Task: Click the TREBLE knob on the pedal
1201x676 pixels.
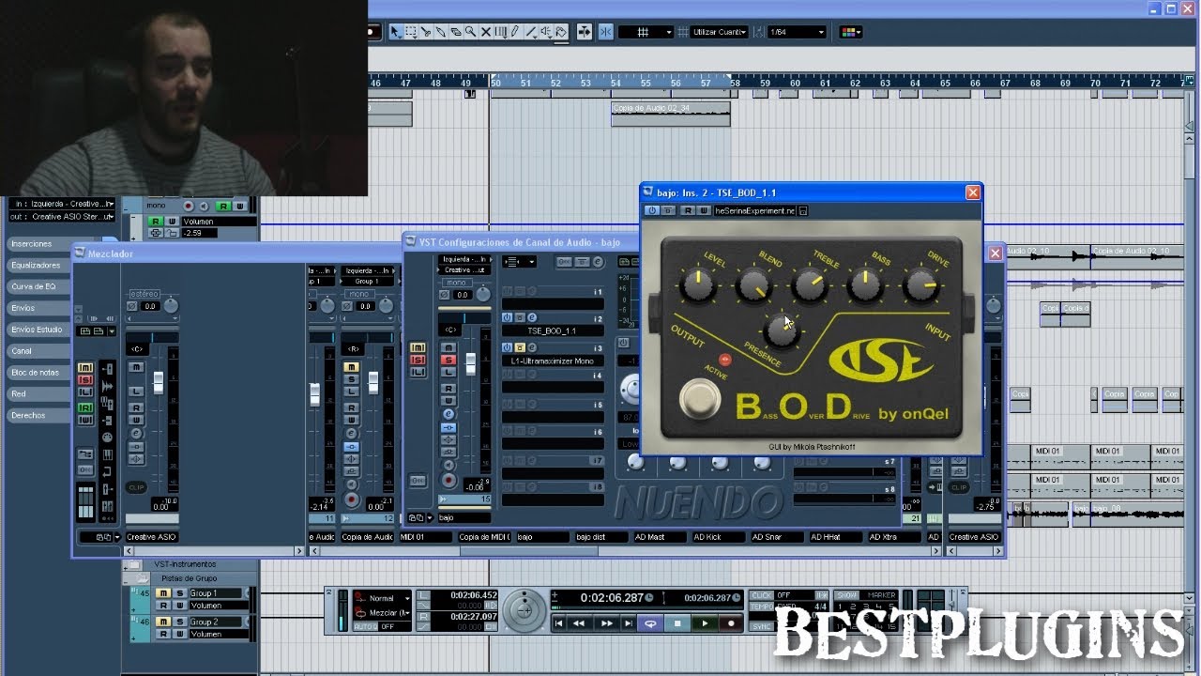Action: tap(809, 286)
